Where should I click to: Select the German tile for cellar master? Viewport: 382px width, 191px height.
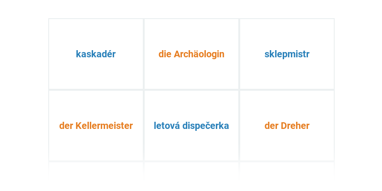click(96, 126)
